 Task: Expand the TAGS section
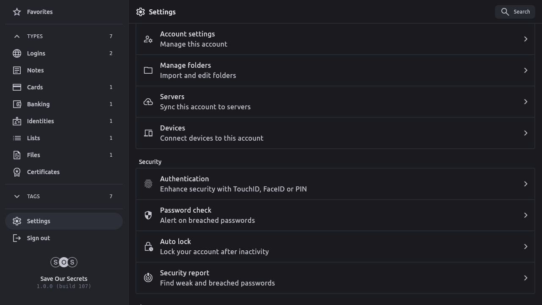pos(17,197)
